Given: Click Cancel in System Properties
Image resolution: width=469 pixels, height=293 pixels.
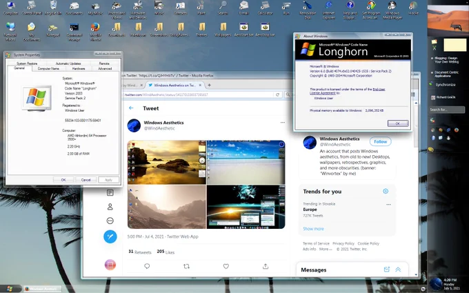Looking at the screenshot, I should [86, 180].
